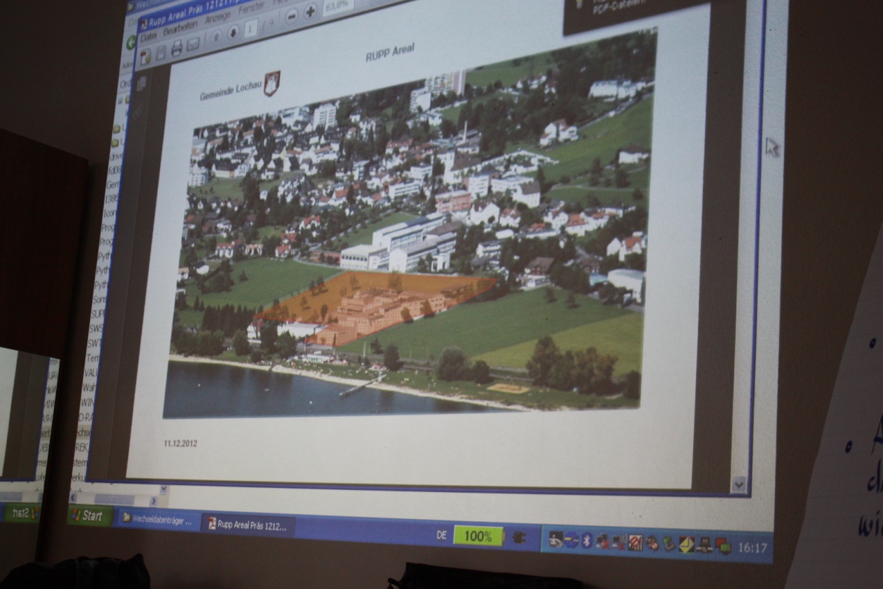Switch to Wechseldatenträger taskbar window
883x589 pixels.
click(157, 520)
